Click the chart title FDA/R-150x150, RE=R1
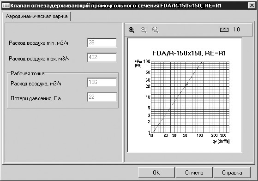This screenshot has height=181, width=258. point(189,53)
